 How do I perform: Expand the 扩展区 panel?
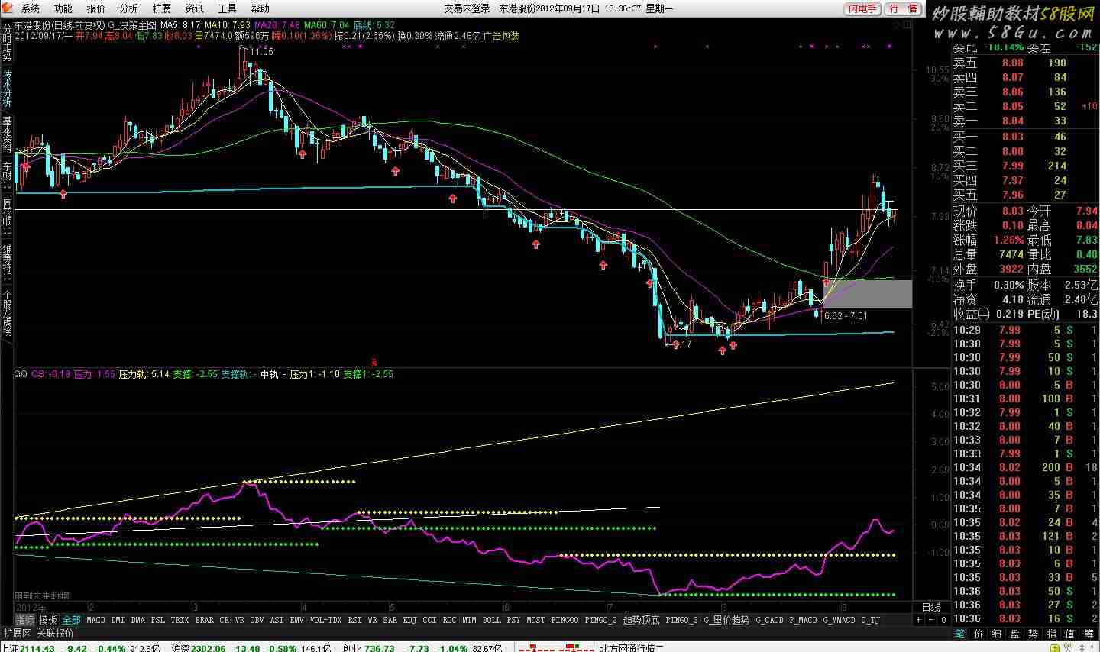coord(17,633)
